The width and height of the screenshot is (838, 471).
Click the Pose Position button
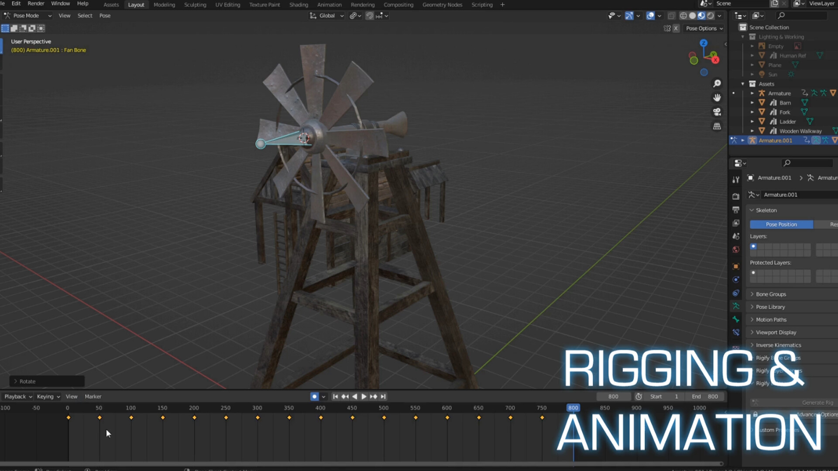click(x=781, y=224)
